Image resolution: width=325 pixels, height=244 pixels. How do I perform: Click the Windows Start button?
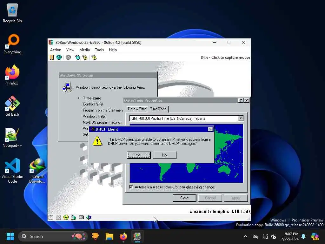(x=10, y=236)
